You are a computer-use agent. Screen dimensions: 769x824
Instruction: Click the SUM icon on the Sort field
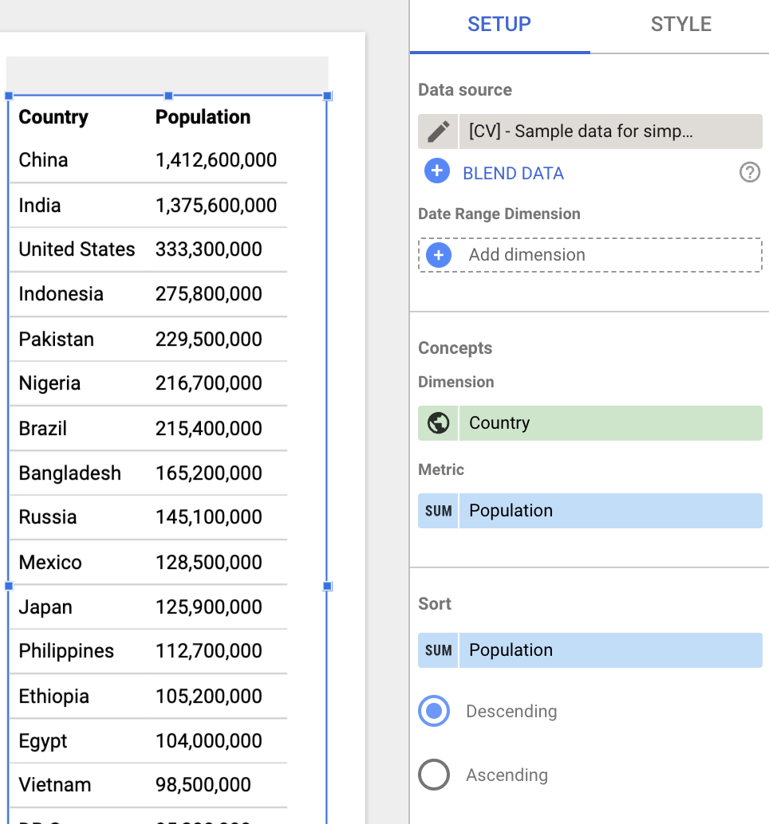pyautogui.click(x=436, y=650)
